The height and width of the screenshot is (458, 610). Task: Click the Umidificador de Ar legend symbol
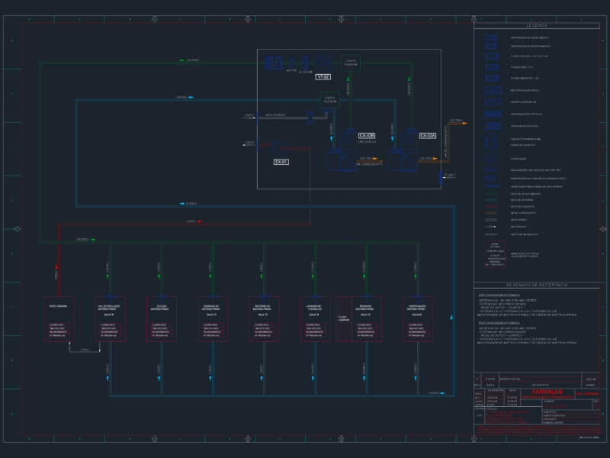[493, 102]
